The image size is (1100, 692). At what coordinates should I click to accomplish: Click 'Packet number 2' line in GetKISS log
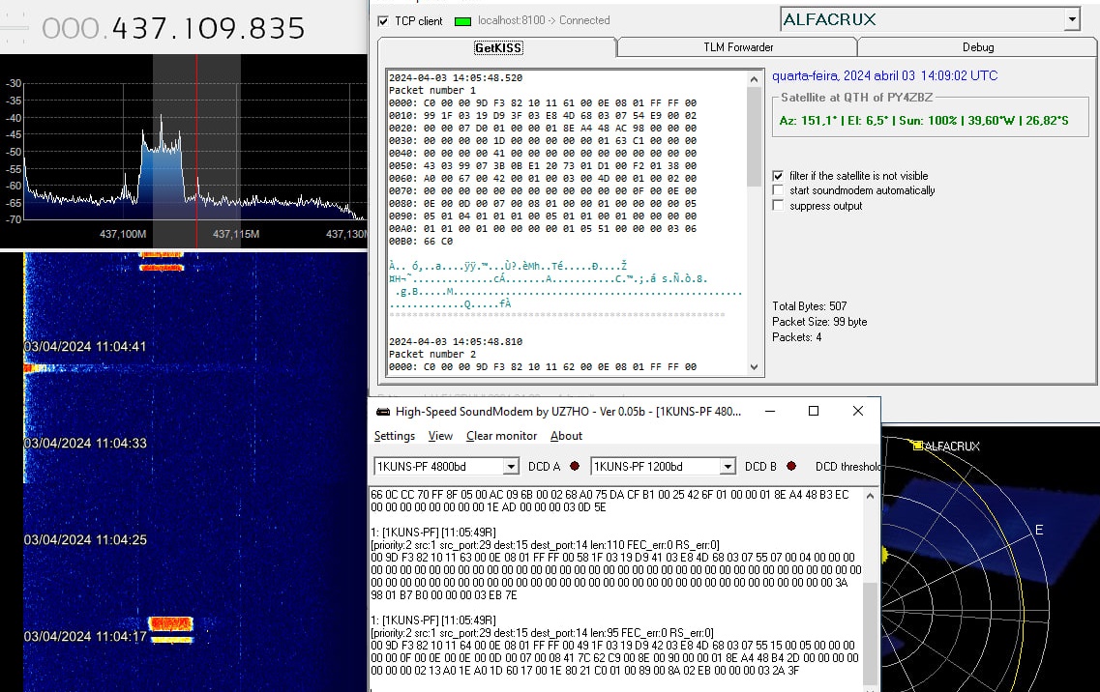click(x=432, y=354)
